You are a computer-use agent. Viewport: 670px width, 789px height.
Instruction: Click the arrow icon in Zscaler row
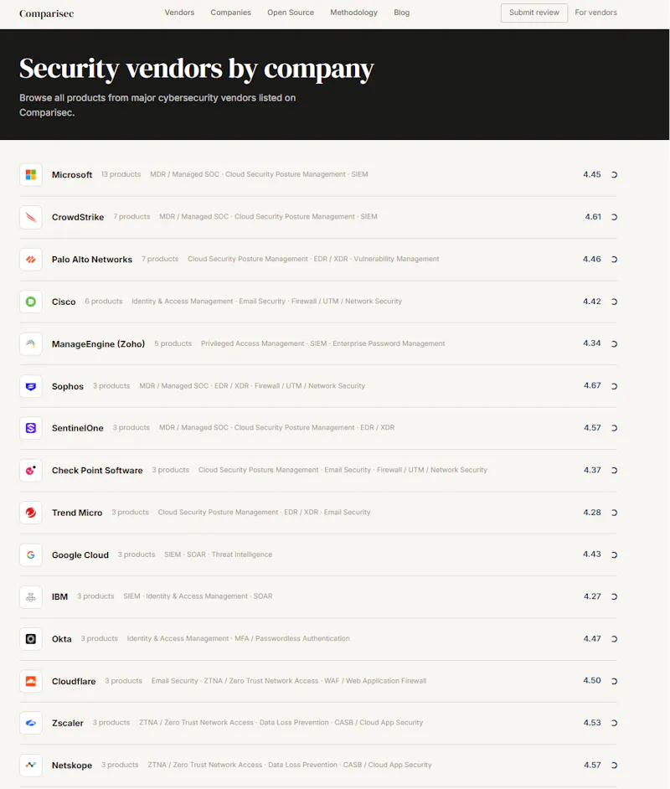[x=614, y=723]
